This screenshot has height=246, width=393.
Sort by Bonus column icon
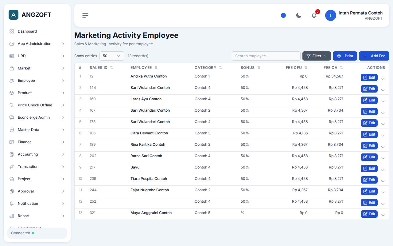(259, 68)
